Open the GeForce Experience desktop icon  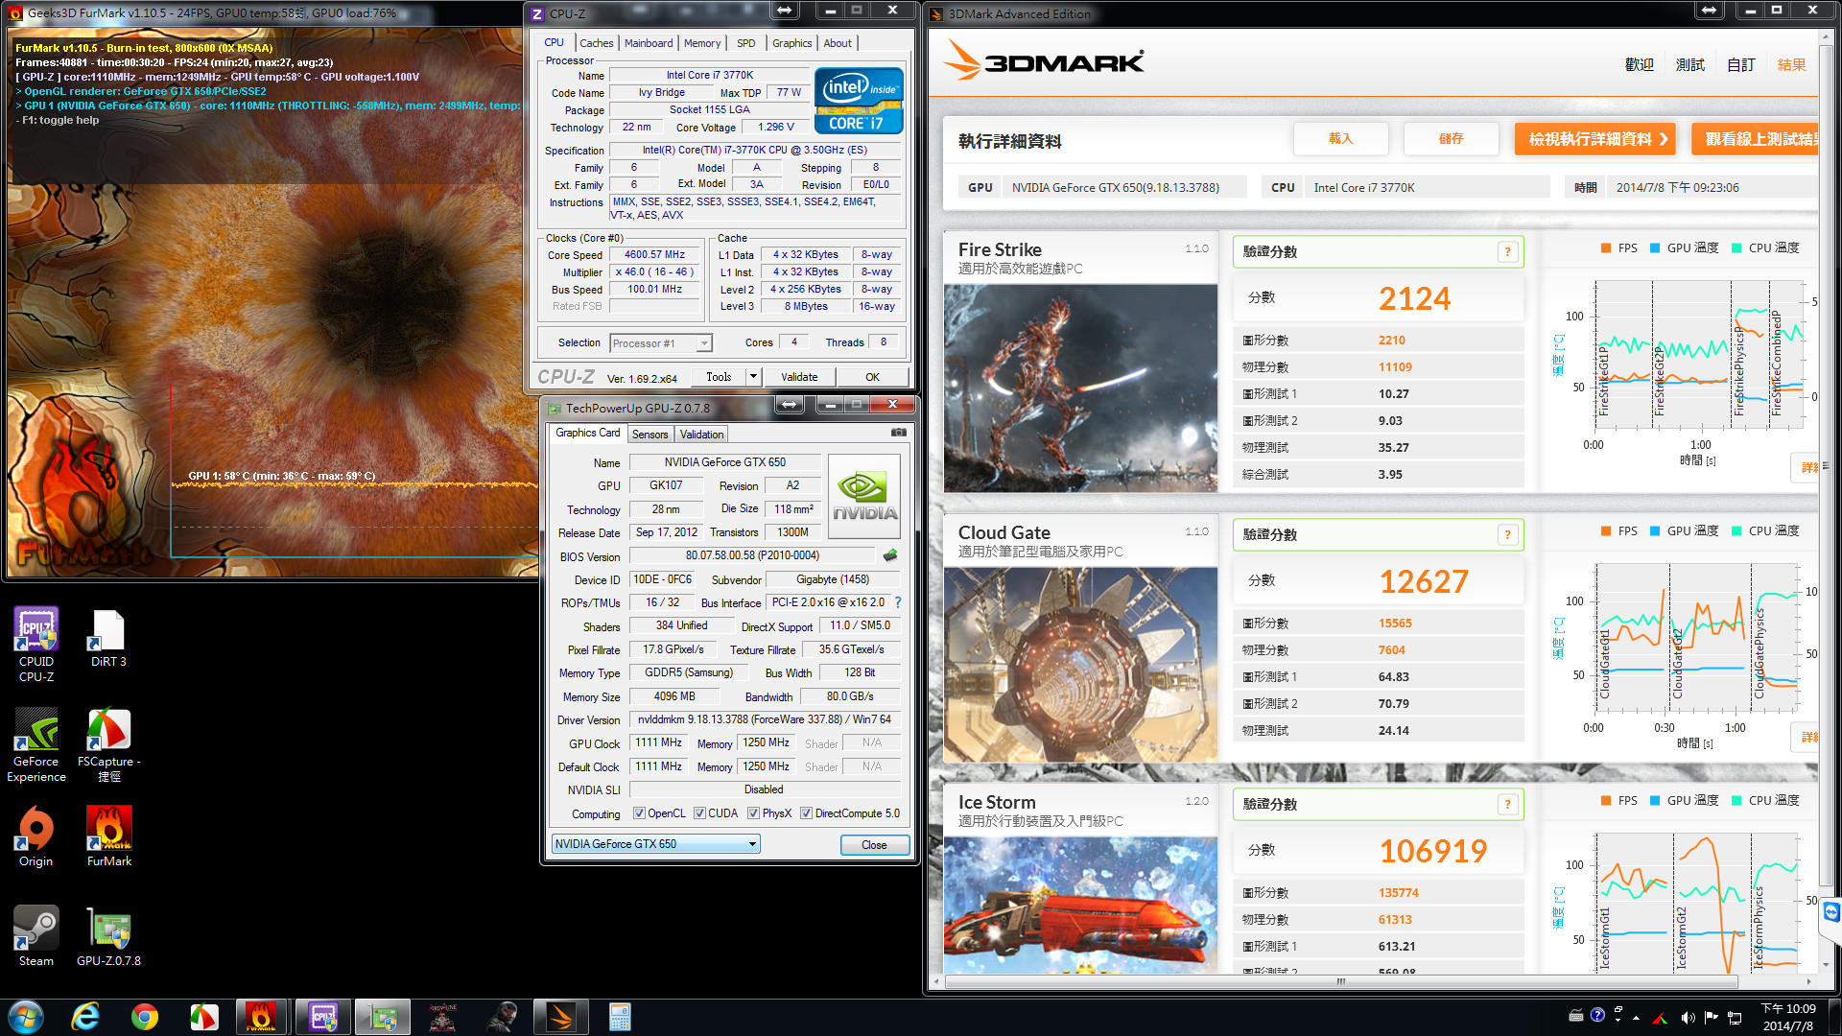[36, 745]
